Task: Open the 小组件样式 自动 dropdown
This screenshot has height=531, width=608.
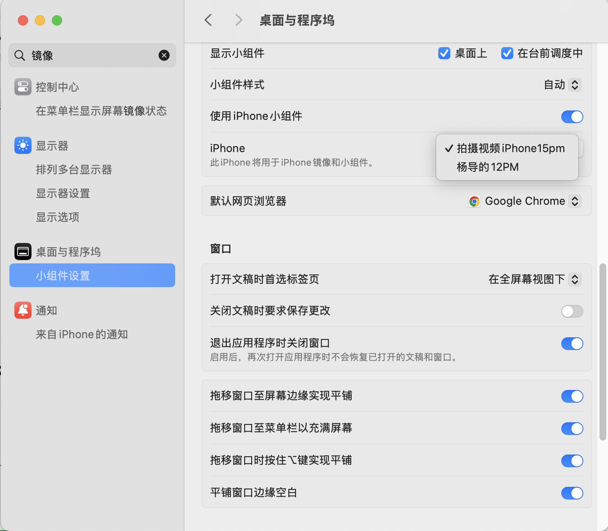Action: coord(563,85)
